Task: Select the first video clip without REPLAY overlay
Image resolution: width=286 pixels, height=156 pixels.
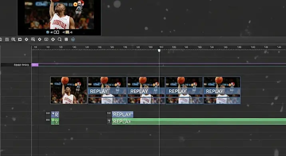Action: pos(69,90)
